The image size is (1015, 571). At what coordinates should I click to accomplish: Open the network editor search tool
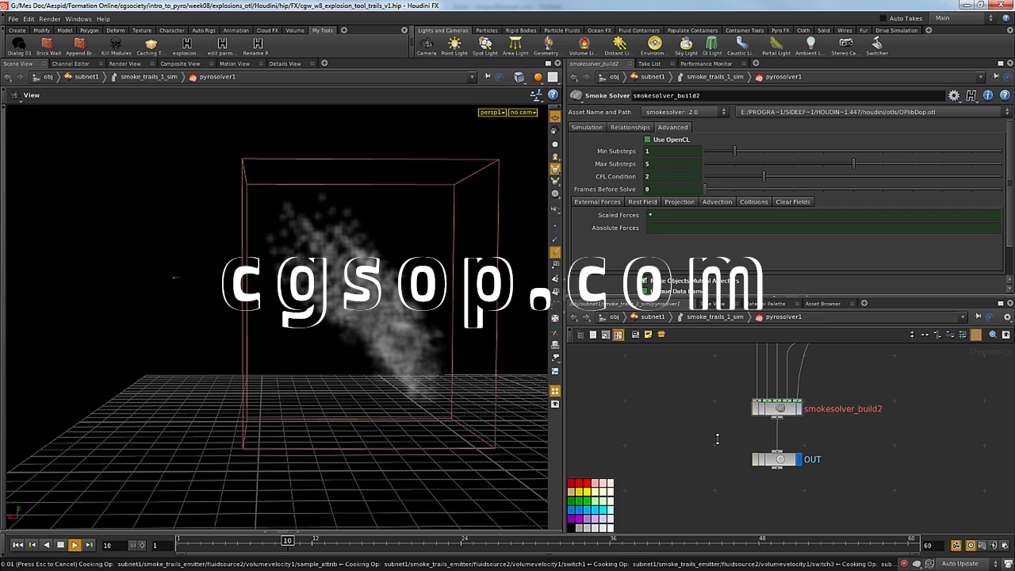pos(993,335)
